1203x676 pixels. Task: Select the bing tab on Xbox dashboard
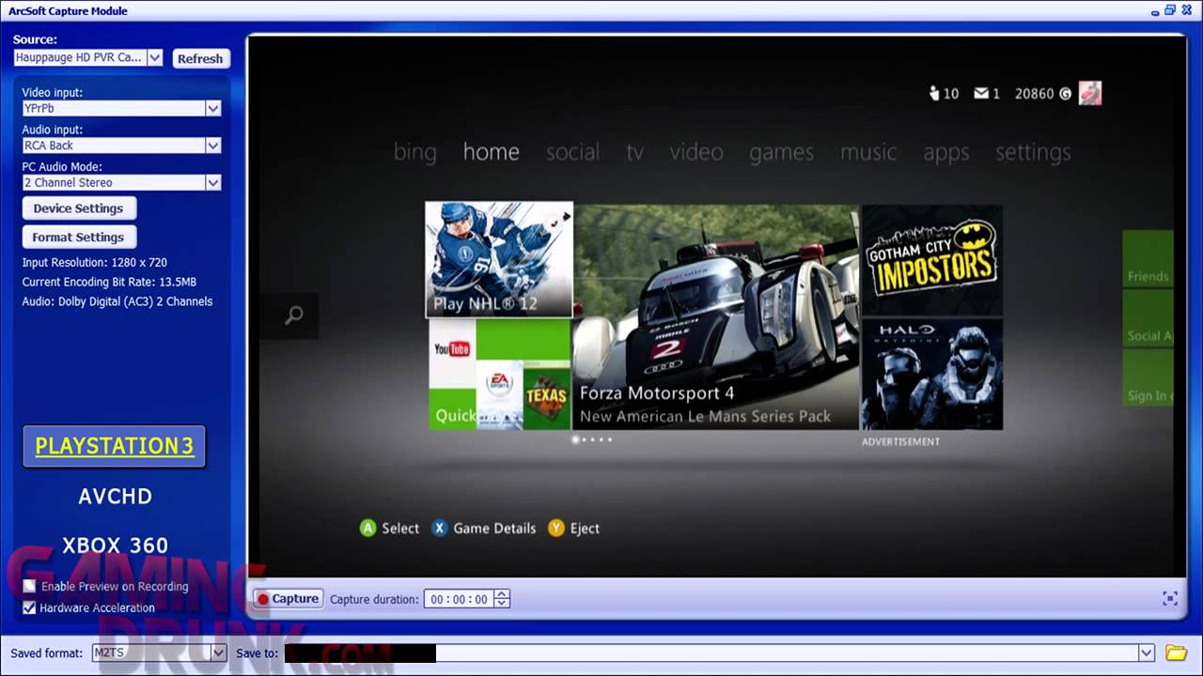click(x=414, y=152)
